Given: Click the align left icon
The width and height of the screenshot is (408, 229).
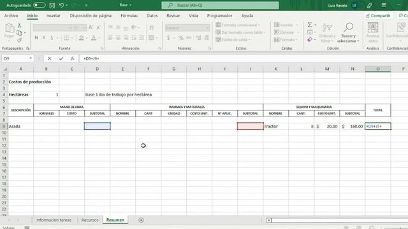Looking at the screenshot, I should (110, 38).
